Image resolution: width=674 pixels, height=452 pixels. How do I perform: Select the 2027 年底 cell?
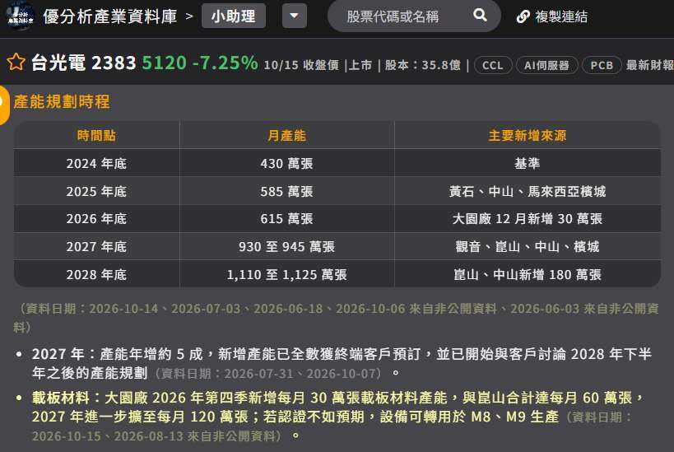pos(96,247)
